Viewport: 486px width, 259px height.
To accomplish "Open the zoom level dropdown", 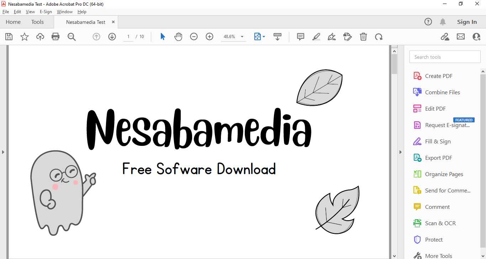I will pos(242,37).
